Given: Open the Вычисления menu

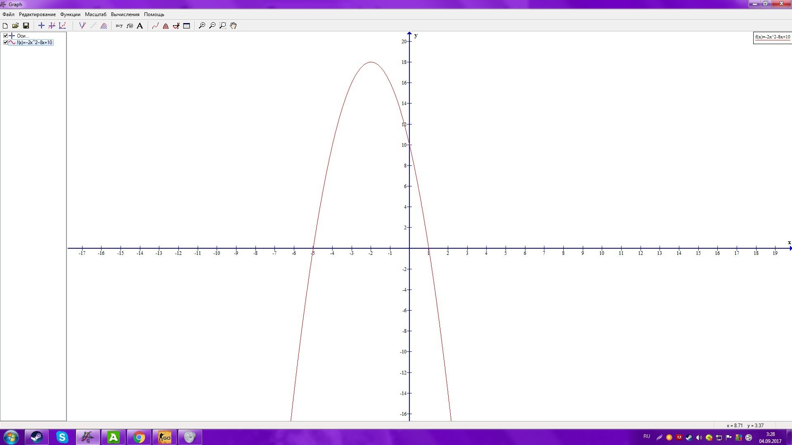Looking at the screenshot, I should pos(125,14).
